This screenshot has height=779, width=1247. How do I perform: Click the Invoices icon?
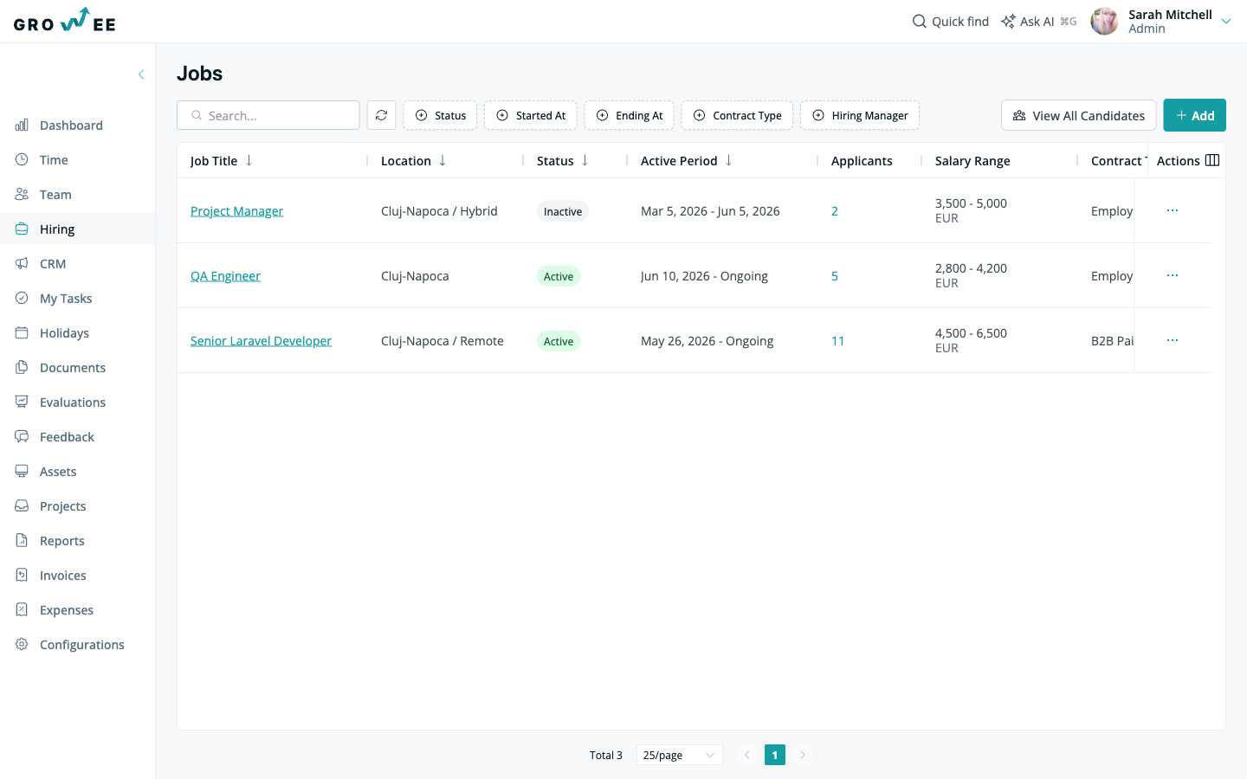coord(22,575)
